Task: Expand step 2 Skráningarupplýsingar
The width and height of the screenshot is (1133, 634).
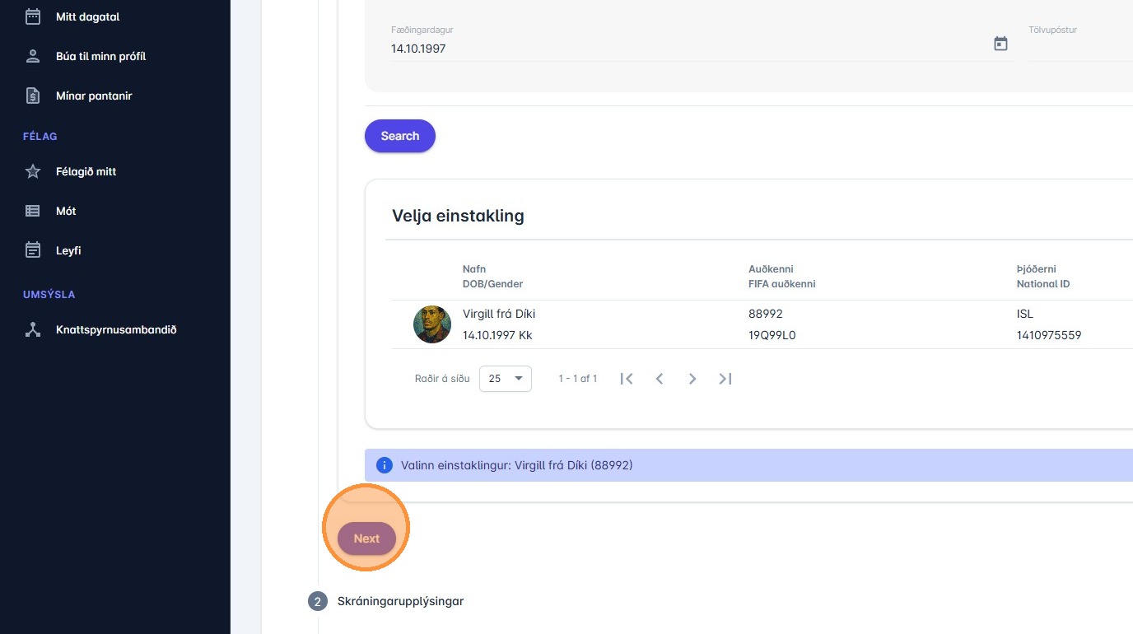Action: [x=400, y=601]
